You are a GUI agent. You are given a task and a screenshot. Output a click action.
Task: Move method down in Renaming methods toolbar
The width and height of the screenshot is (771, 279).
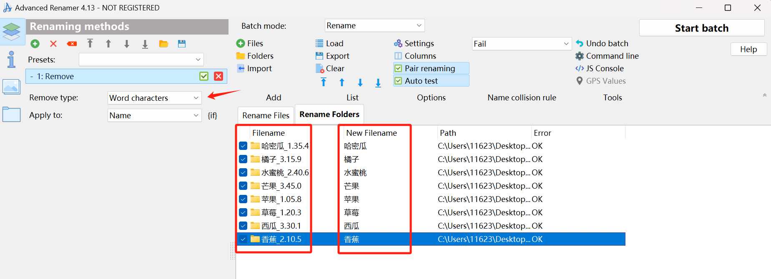pyautogui.click(x=127, y=44)
